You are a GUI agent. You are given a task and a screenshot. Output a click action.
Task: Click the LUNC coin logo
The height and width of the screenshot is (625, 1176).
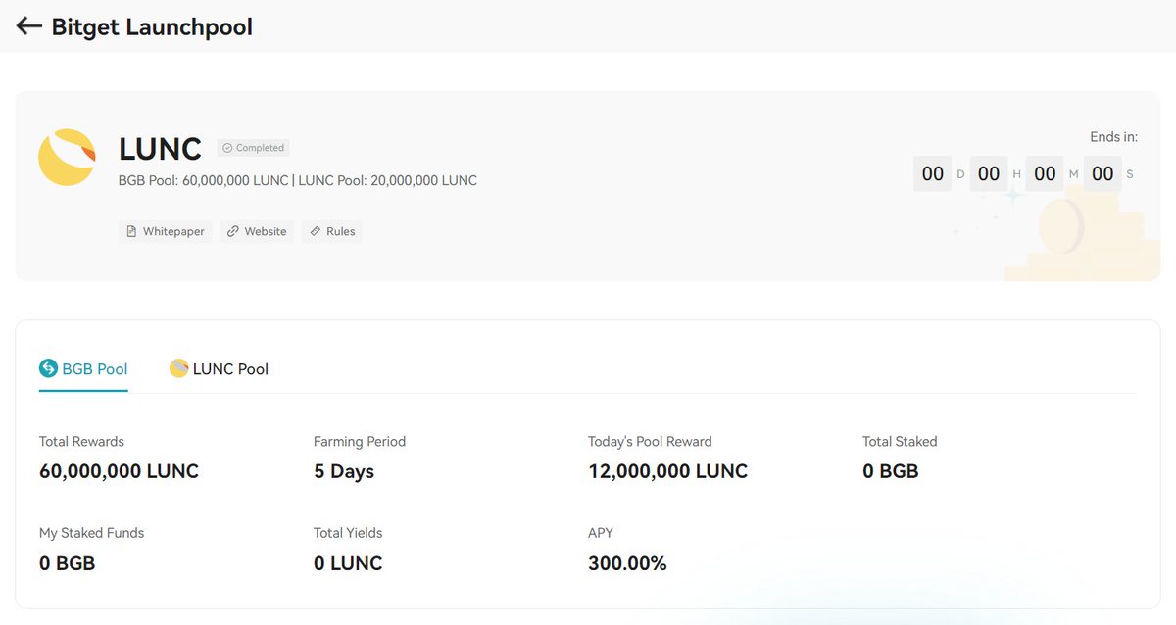coord(67,158)
